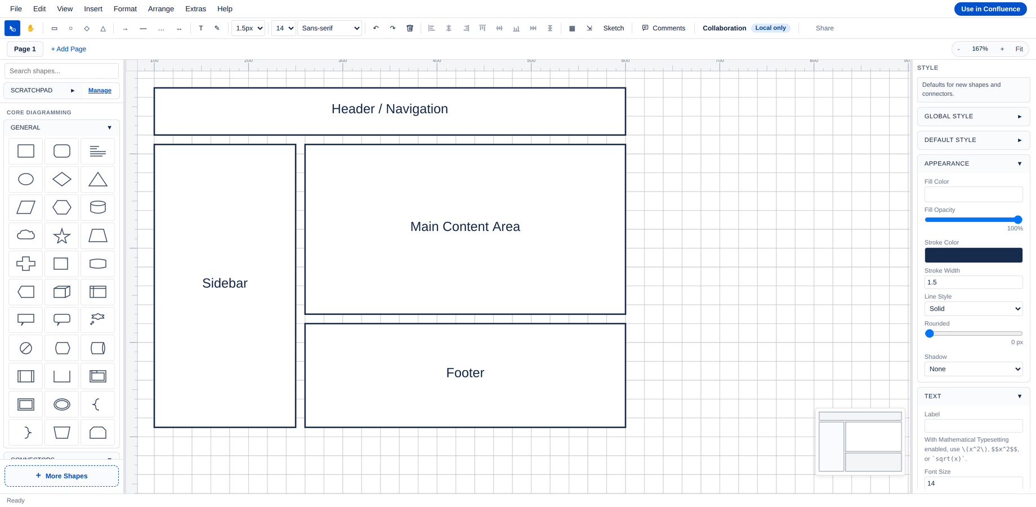Open the Sans-serif font family dropdown

coord(329,28)
